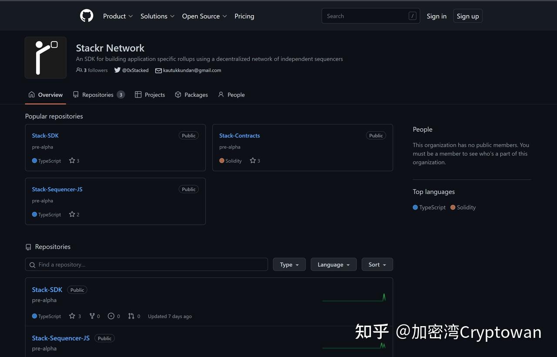557x357 pixels.
Task: Click the Solidity color dot in Top languages
Action: (x=453, y=207)
